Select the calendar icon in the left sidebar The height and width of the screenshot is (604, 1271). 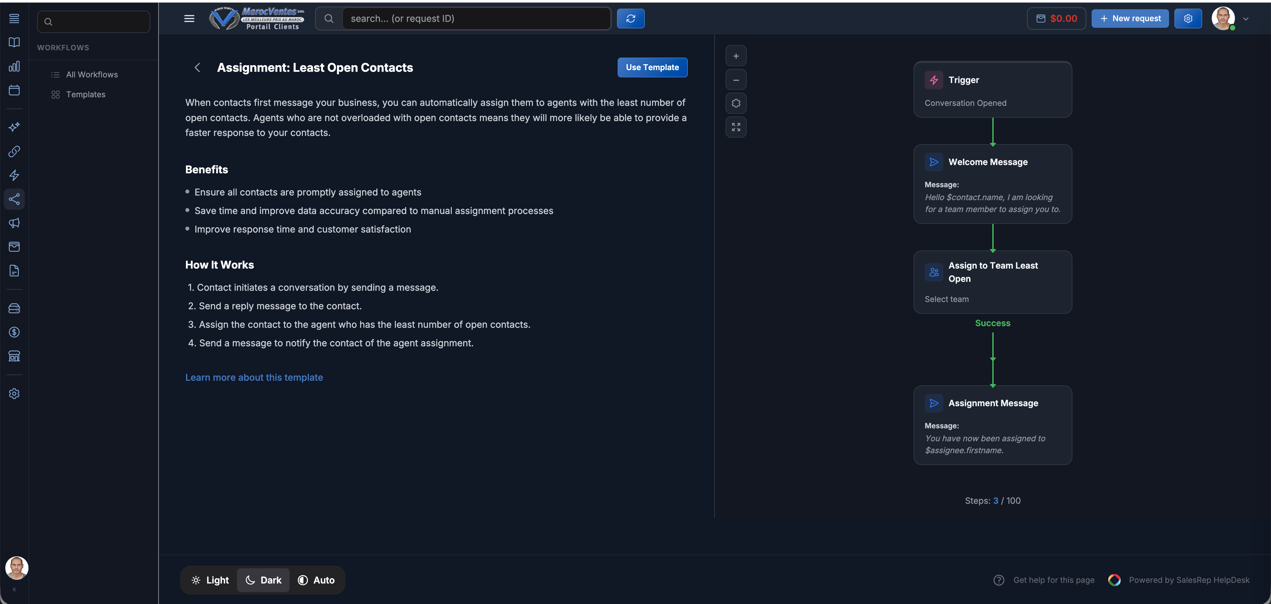coord(14,90)
